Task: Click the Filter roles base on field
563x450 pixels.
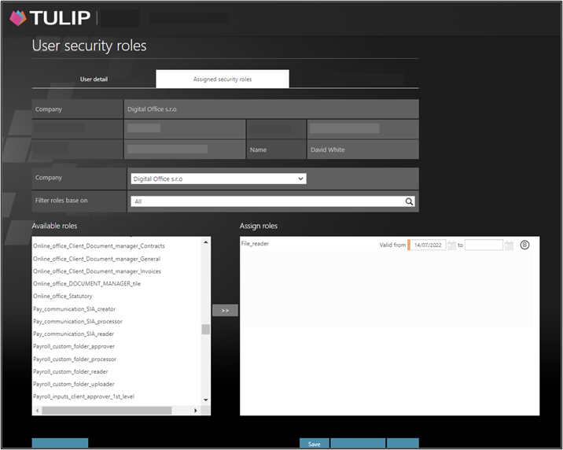Action: click(267, 201)
